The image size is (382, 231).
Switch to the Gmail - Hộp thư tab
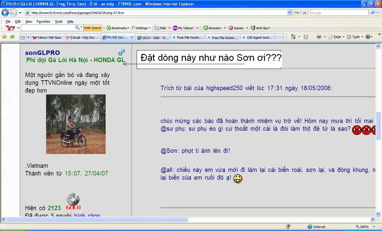coord(83,38)
